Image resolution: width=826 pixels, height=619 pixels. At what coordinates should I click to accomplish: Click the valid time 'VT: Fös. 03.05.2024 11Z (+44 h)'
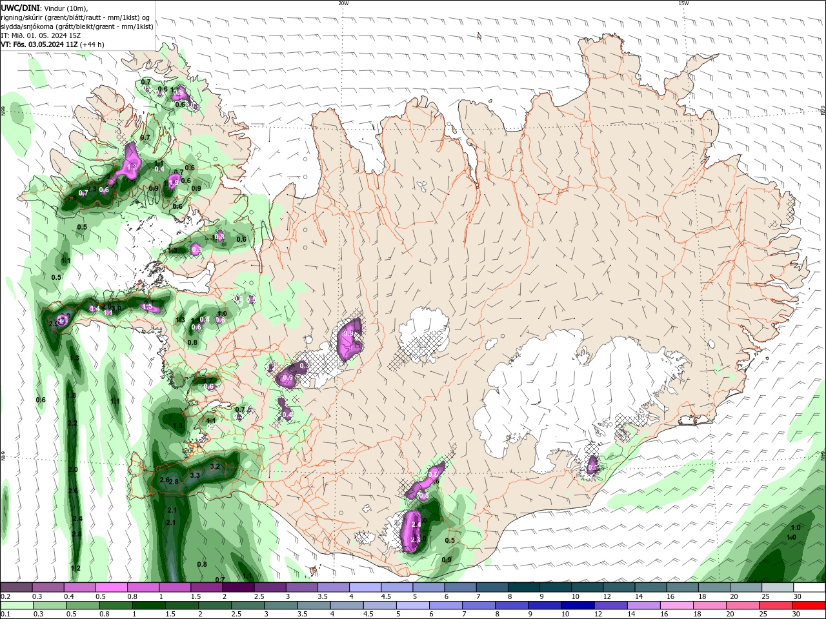point(52,44)
